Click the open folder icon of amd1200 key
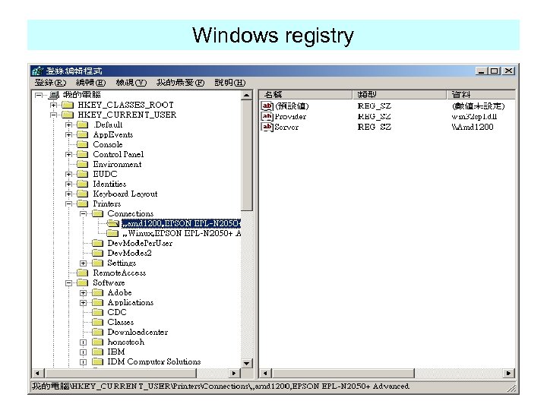 point(112,223)
